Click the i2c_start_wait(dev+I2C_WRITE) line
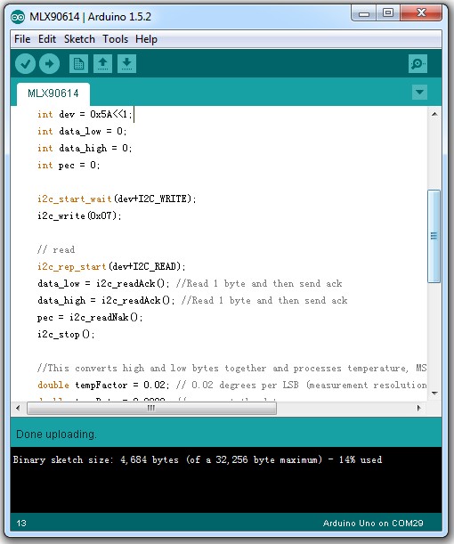Screen dimensions: 454x544 click(x=117, y=199)
